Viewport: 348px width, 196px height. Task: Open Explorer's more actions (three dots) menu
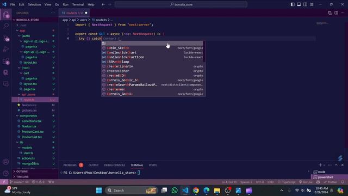pos(53,13)
